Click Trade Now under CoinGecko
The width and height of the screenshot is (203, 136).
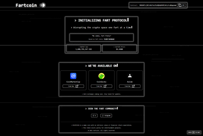[x=101, y=86]
